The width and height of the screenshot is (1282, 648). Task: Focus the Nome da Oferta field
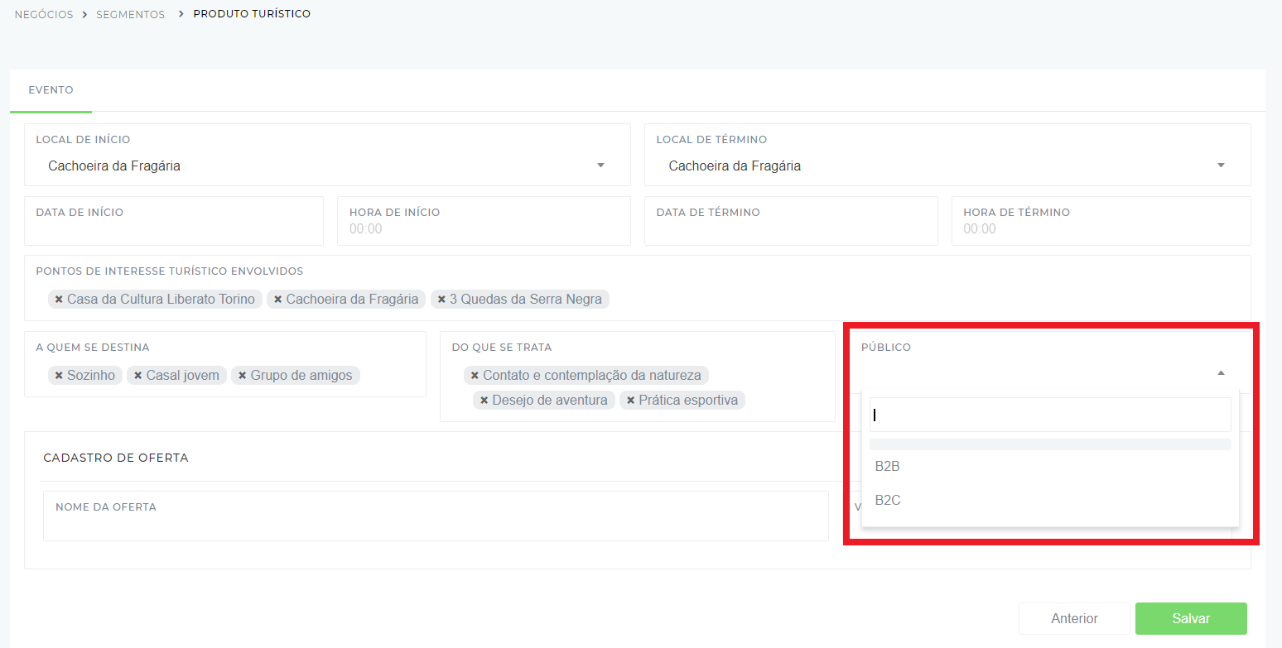click(x=436, y=516)
